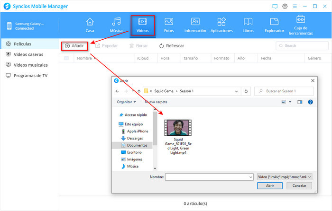Refresh the folder in Abrir dialog
The width and height of the screenshot is (332, 211).
coord(246,91)
